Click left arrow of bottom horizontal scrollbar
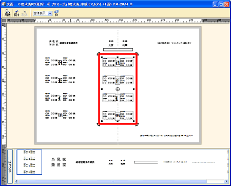231x186 pixels. click(16, 181)
